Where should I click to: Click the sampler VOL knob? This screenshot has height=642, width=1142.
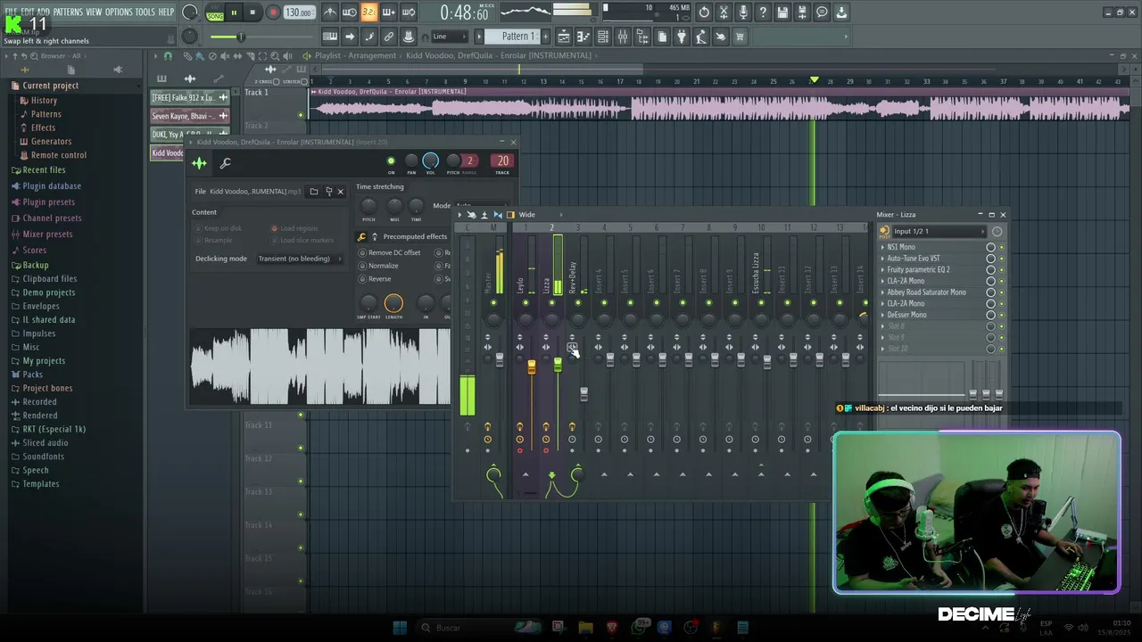tap(431, 160)
